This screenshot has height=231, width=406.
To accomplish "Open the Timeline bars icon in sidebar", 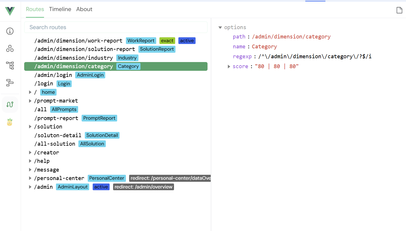I will pos(10,83).
